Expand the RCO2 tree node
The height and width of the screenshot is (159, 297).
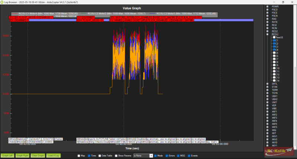click(x=267, y=31)
